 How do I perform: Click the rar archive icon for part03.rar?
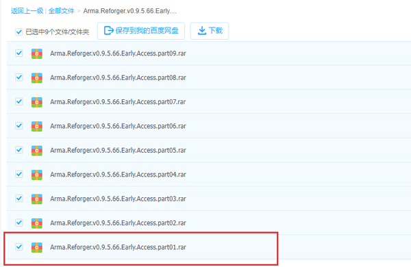(x=37, y=199)
